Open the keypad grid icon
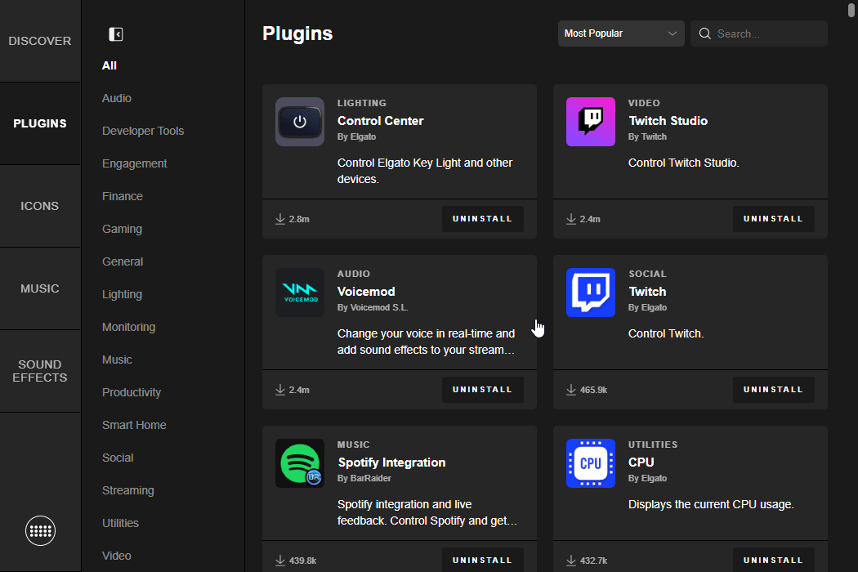 click(41, 531)
